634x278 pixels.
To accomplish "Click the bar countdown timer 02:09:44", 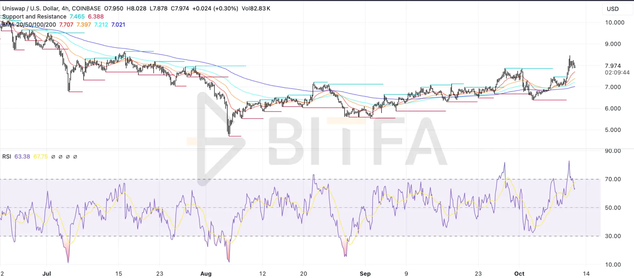I will [x=617, y=72].
